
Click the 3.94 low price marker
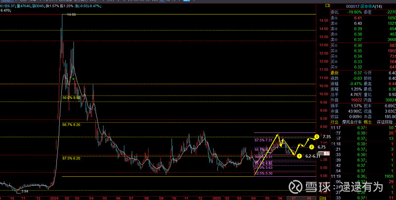coord(25,192)
